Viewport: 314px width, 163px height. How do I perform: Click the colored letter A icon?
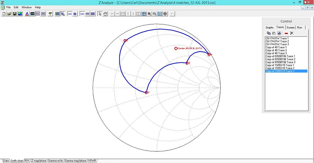27,14
